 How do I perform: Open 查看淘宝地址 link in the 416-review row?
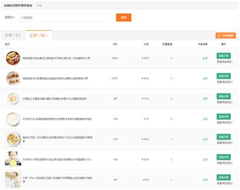225,142
